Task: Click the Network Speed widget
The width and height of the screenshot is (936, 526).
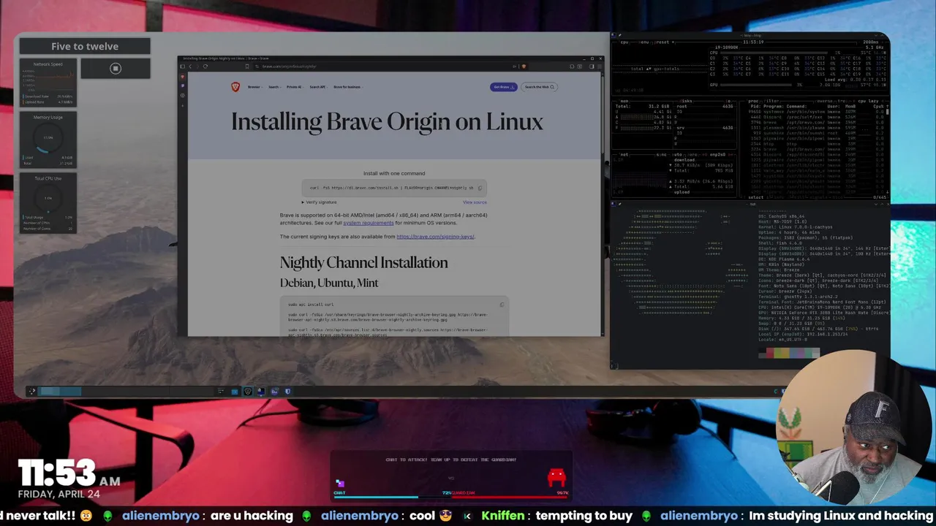Action: coord(48,82)
